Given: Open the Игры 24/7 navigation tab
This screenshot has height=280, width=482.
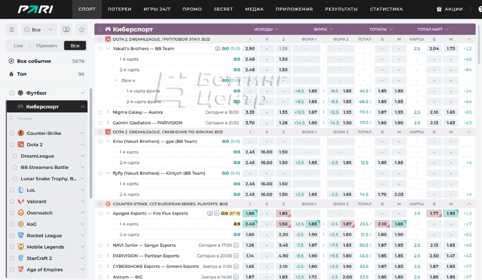Looking at the screenshot, I should pyautogui.click(x=157, y=9).
